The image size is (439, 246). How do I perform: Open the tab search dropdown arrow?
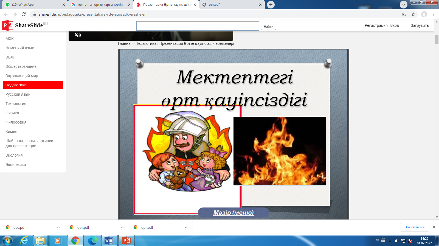(x=403, y=5)
